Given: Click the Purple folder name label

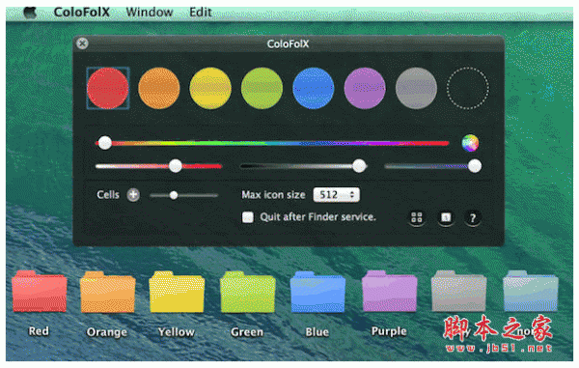Looking at the screenshot, I should tap(389, 331).
